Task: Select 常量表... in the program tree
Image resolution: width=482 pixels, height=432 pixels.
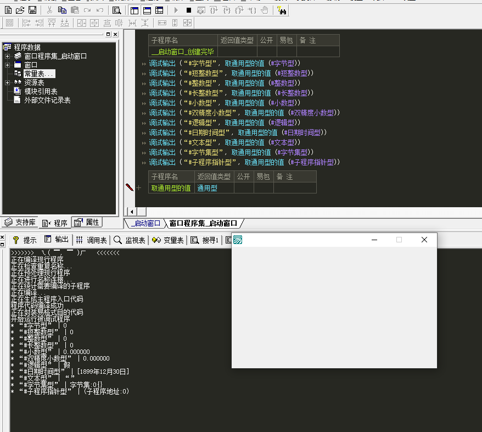Action: tap(40, 74)
